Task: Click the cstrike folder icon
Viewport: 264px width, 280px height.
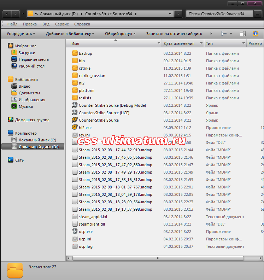Action: click(75, 68)
